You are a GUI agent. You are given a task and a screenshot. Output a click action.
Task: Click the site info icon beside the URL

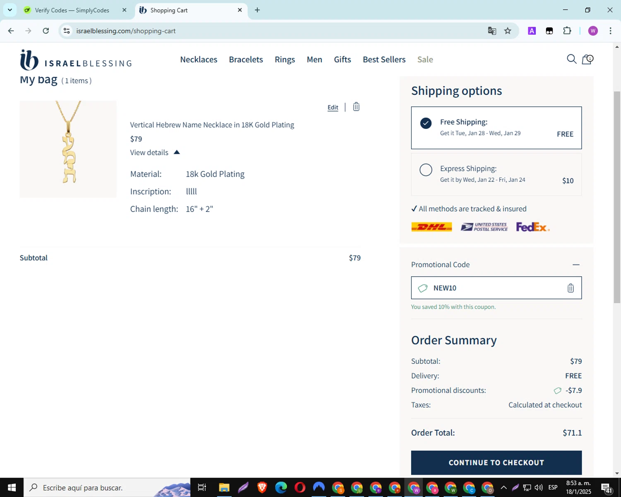pos(67,31)
